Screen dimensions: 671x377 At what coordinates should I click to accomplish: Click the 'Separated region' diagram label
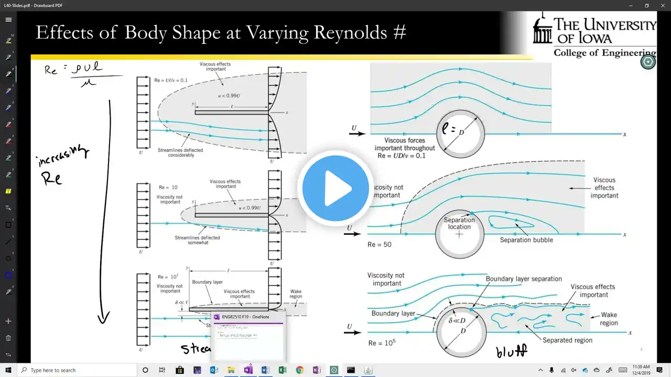point(567,340)
